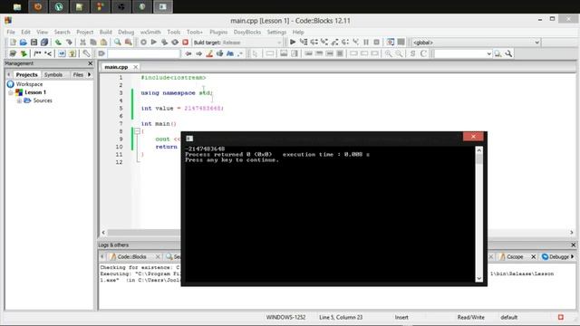Click the red Abort build icon
Screen dimensions: 580x326
click(x=185, y=43)
